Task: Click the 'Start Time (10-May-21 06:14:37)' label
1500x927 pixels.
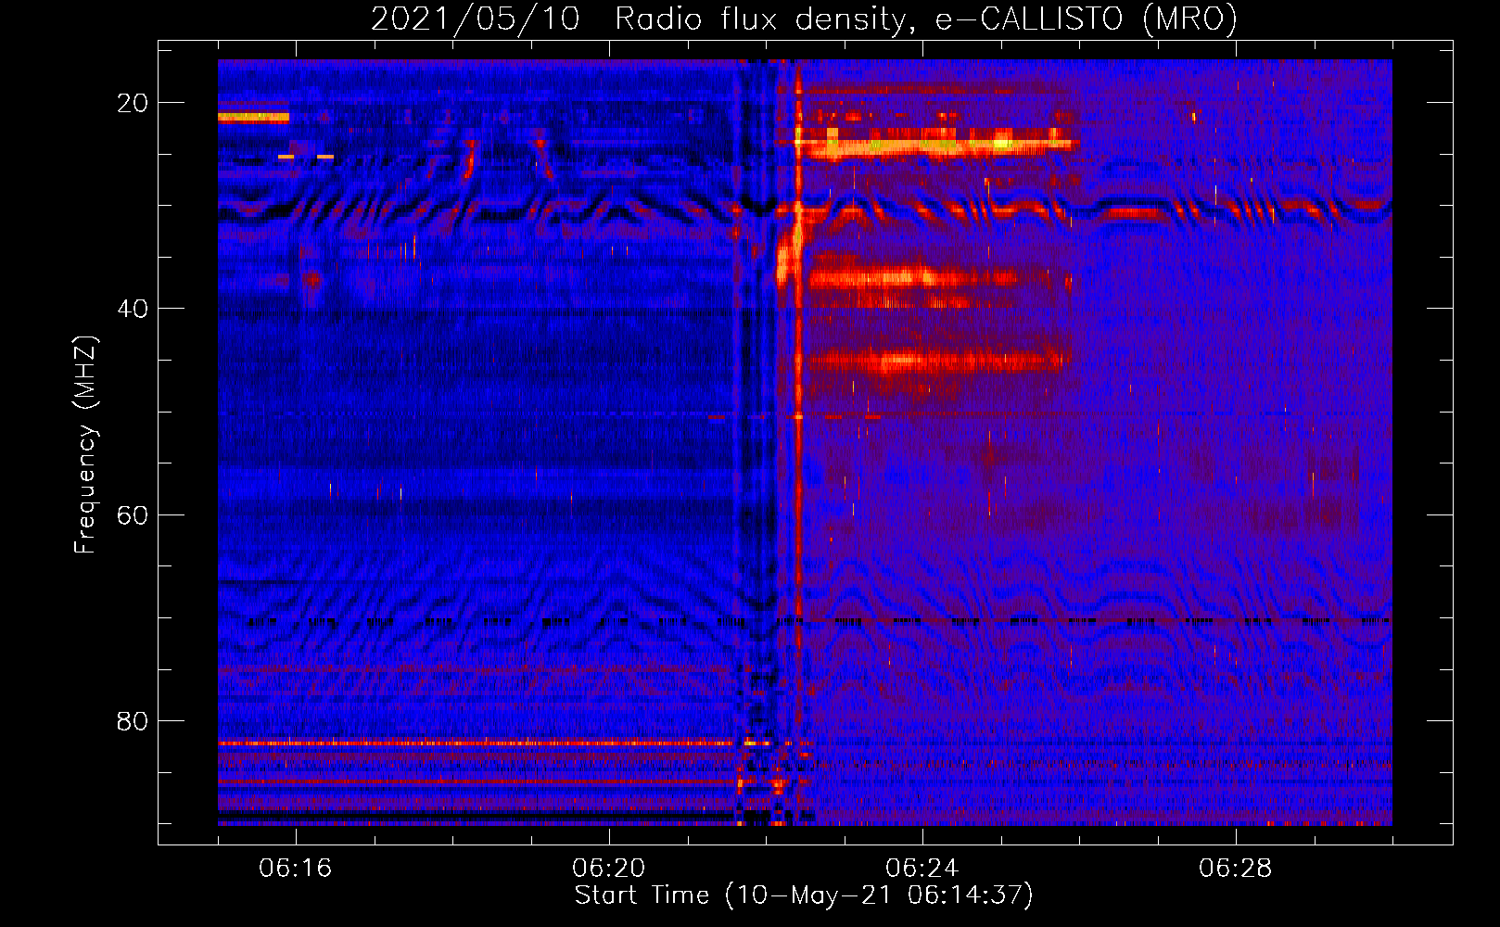Action: point(804,895)
